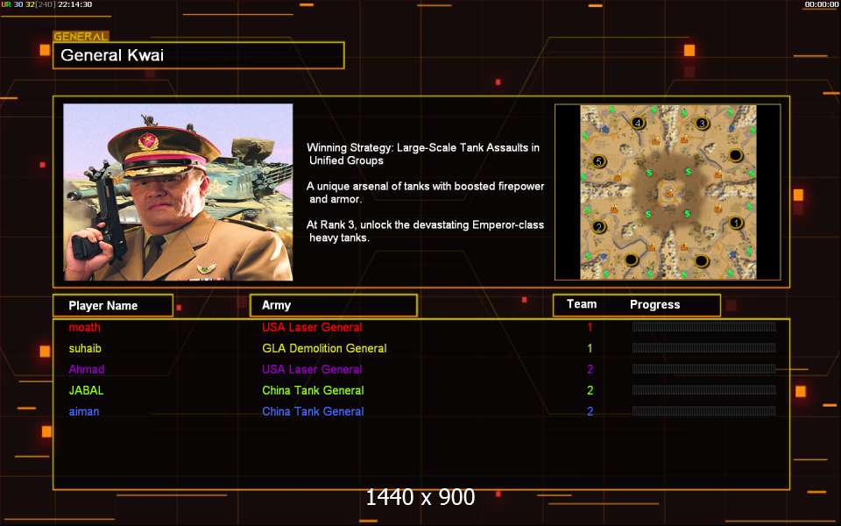Click empty start slot nearest position 2
Viewport: 841px width, 526px height.
tap(632, 260)
